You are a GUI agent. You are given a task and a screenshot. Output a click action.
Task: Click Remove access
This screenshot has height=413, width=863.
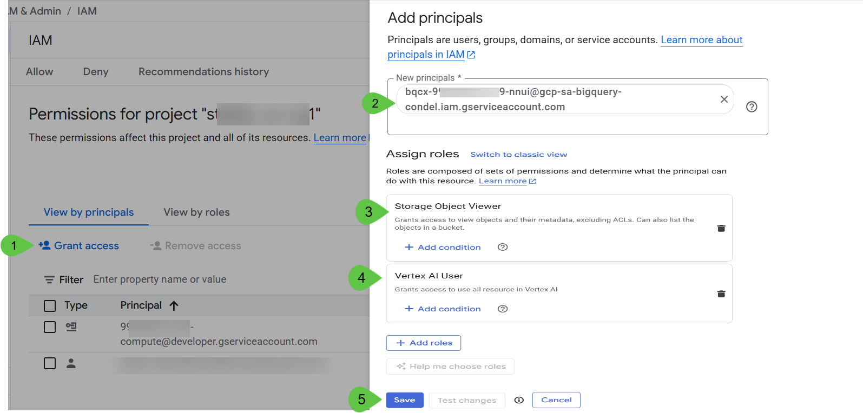click(x=195, y=246)
